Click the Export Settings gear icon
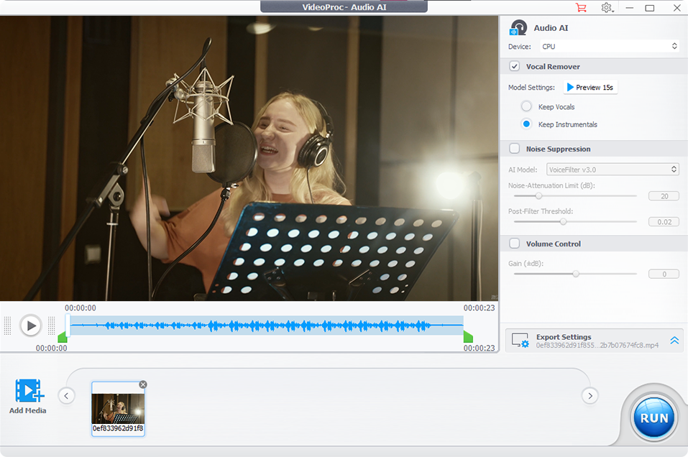The height and width of the screenshot is (457, 688). [519, 341]
